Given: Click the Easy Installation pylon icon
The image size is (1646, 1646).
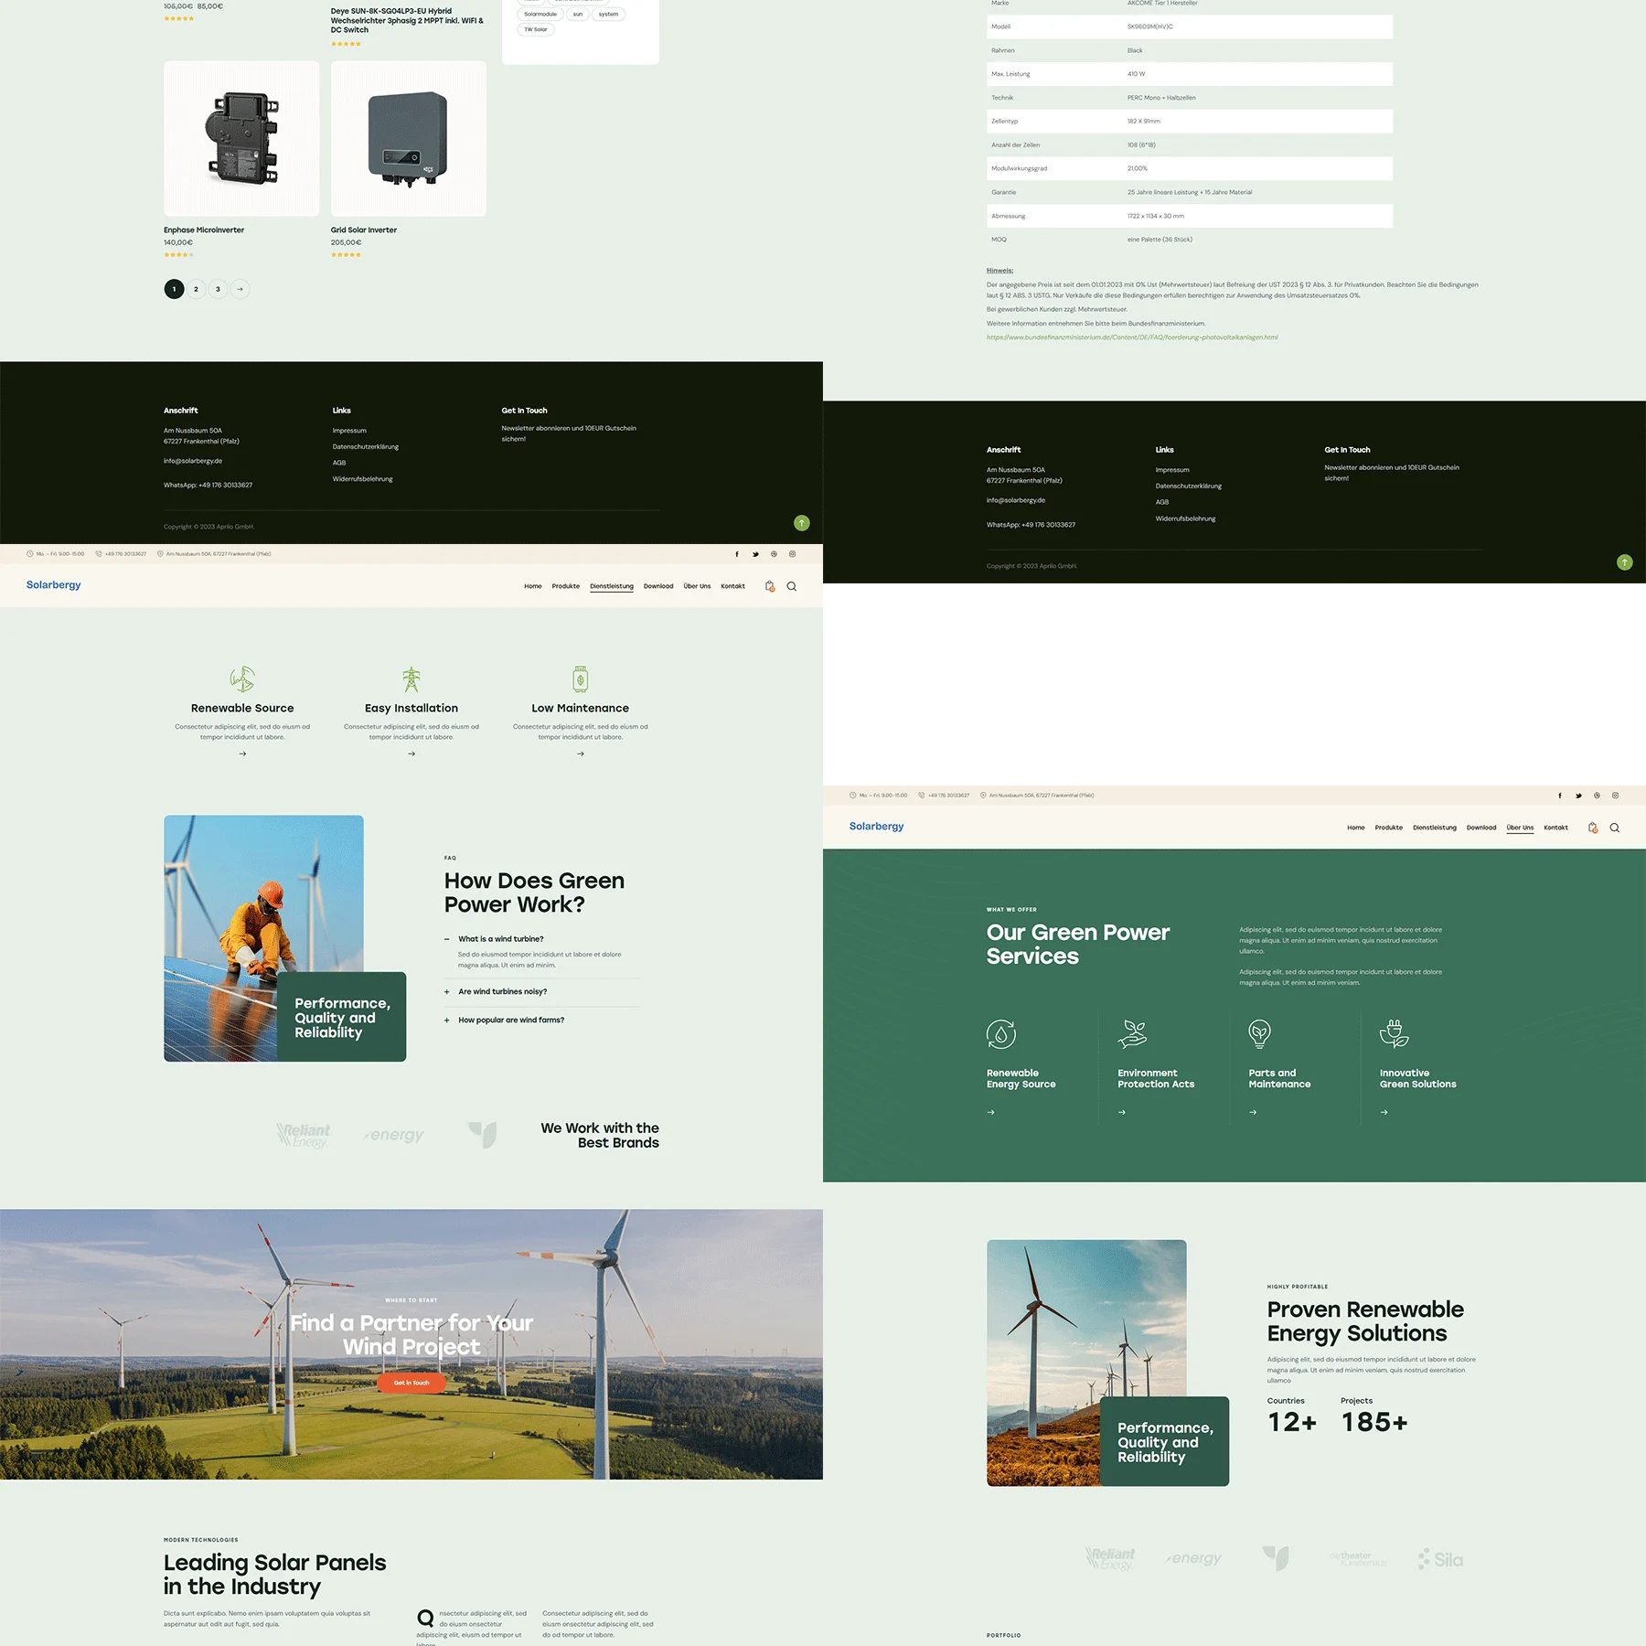Looking at the screenshot, I should 411,679.
